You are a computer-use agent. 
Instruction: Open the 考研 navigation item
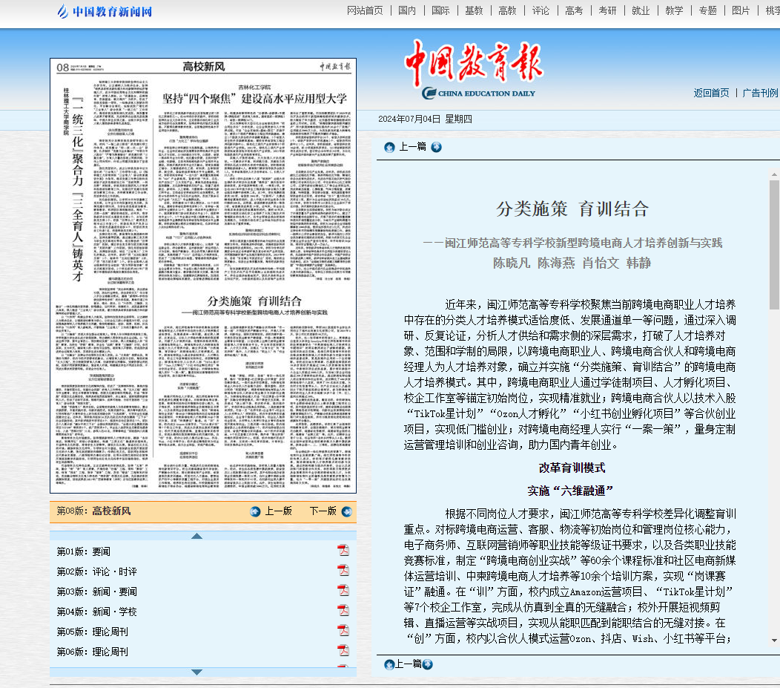(x=607, y=10)
